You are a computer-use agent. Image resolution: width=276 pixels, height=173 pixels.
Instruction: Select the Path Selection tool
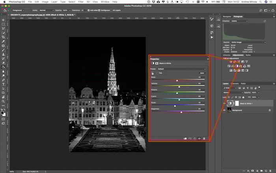tap(3, 88)
